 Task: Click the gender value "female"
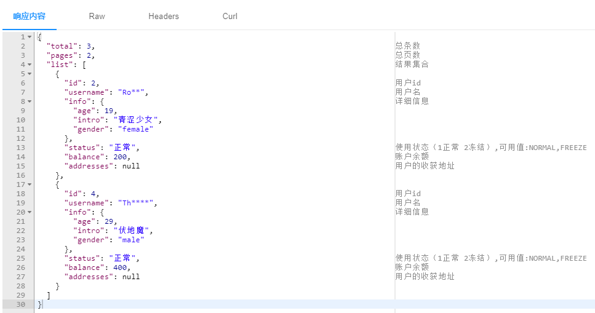point(135,129)
